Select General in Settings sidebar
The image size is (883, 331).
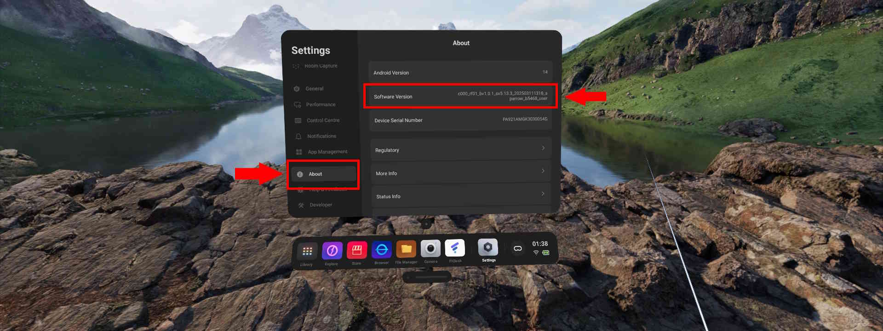[x=315, y=89]
